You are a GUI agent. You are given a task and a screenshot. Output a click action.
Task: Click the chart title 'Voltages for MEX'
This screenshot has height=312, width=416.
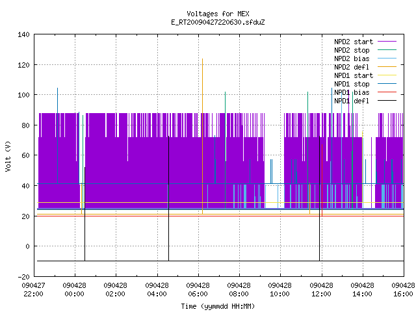[x=218, y=14]
